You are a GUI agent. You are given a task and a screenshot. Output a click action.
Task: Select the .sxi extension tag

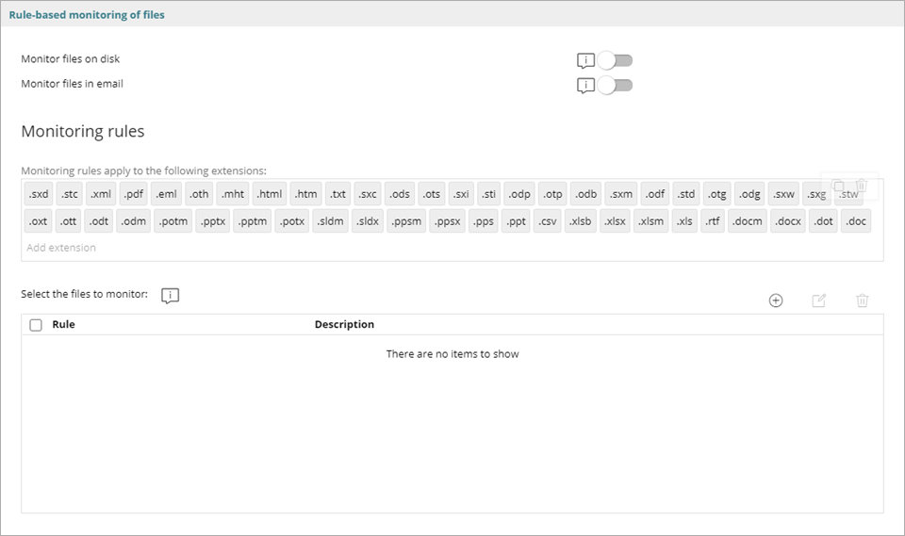(x=461, y=194)
